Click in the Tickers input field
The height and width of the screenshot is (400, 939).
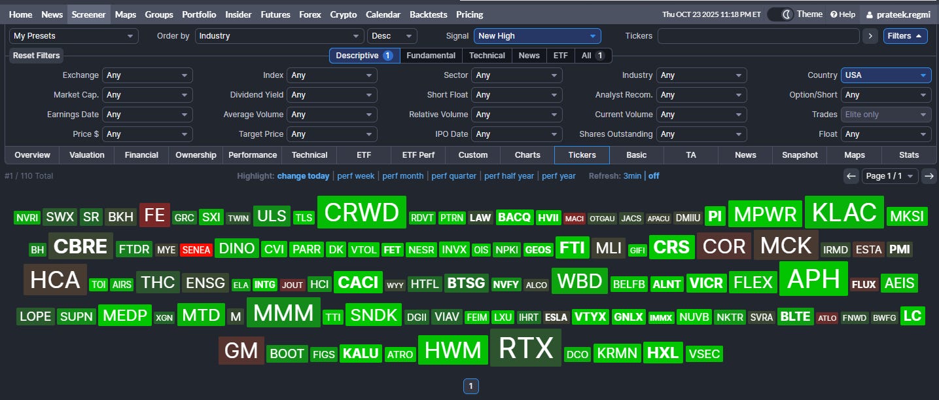click(758, 36)
